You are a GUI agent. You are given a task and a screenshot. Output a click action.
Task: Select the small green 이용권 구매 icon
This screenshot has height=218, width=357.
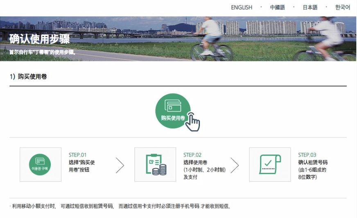click(40, 165)
